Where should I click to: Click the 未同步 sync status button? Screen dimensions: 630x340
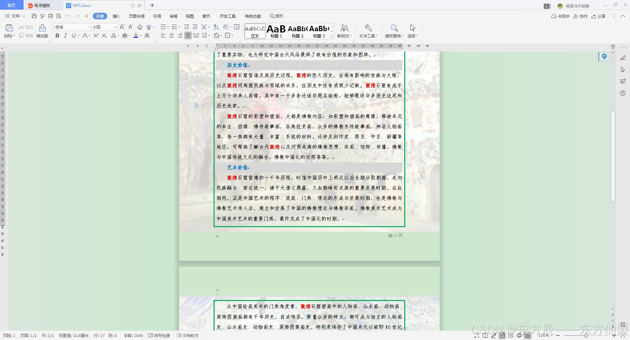click(x=560, y=16)
